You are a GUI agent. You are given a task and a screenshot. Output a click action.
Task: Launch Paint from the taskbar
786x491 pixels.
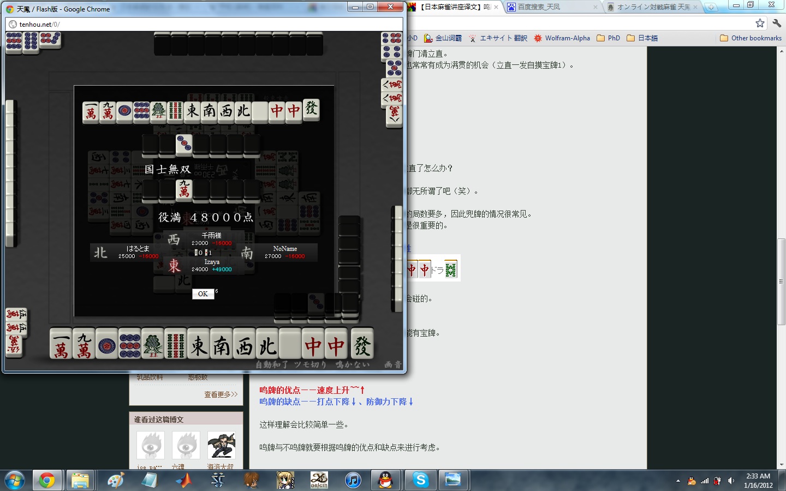(x=116, y=480)
